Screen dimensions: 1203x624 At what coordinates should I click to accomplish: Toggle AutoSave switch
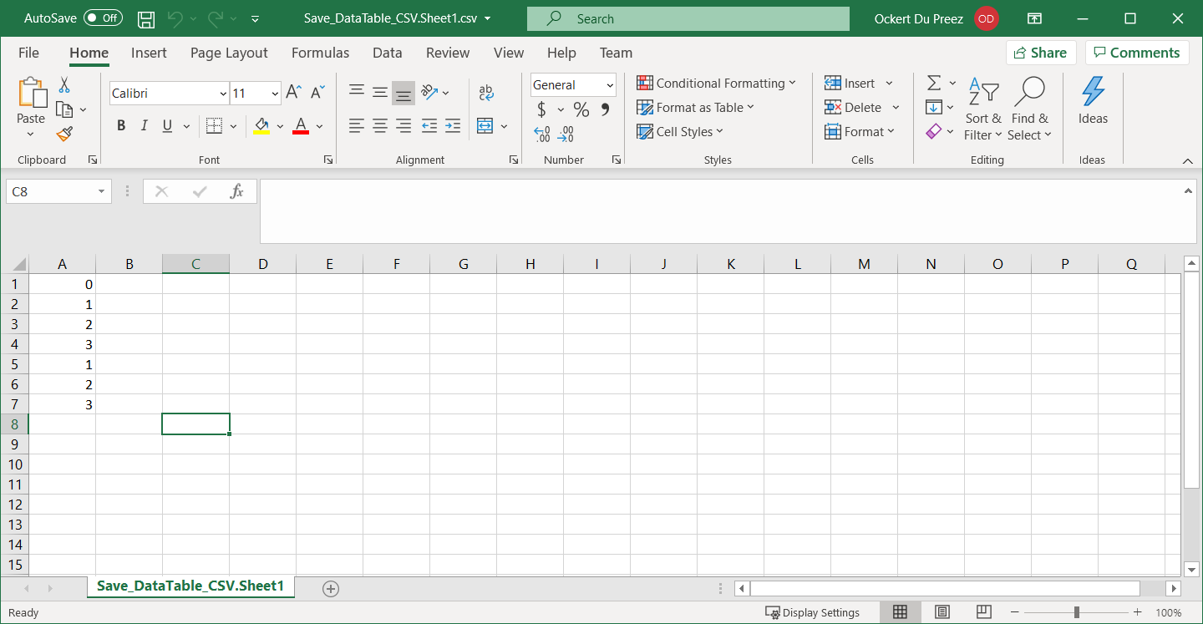point(104,18)
